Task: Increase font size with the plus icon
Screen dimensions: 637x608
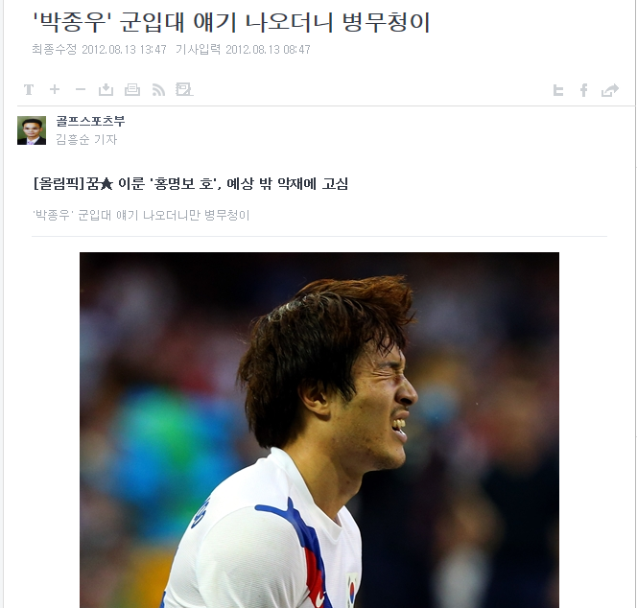Action: coord(55,89)
